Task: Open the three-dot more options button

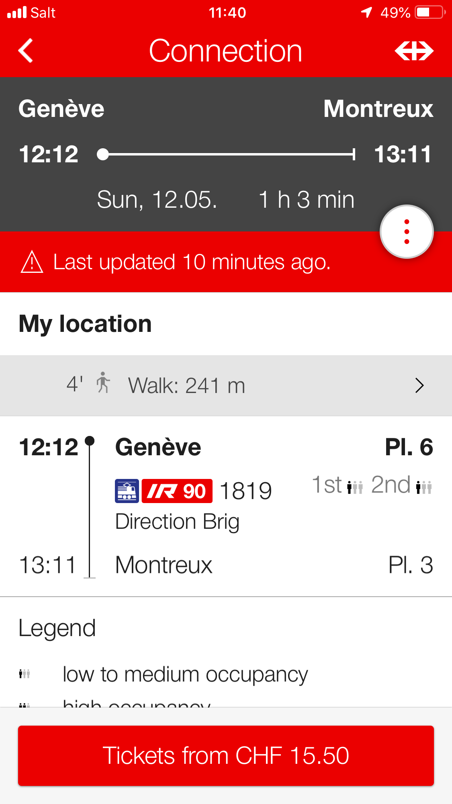Action: [407, 232]
